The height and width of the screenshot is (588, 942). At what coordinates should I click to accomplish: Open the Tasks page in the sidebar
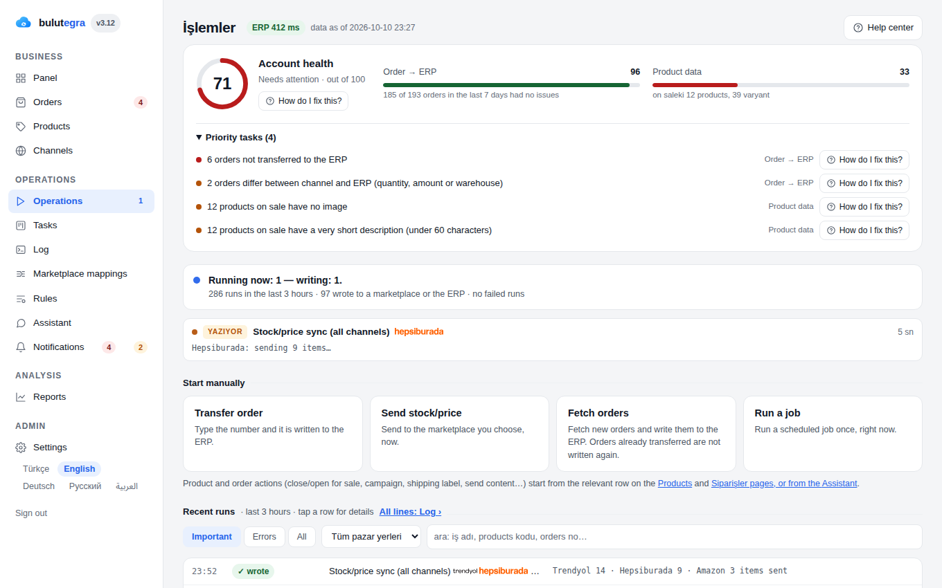point(81,226)
